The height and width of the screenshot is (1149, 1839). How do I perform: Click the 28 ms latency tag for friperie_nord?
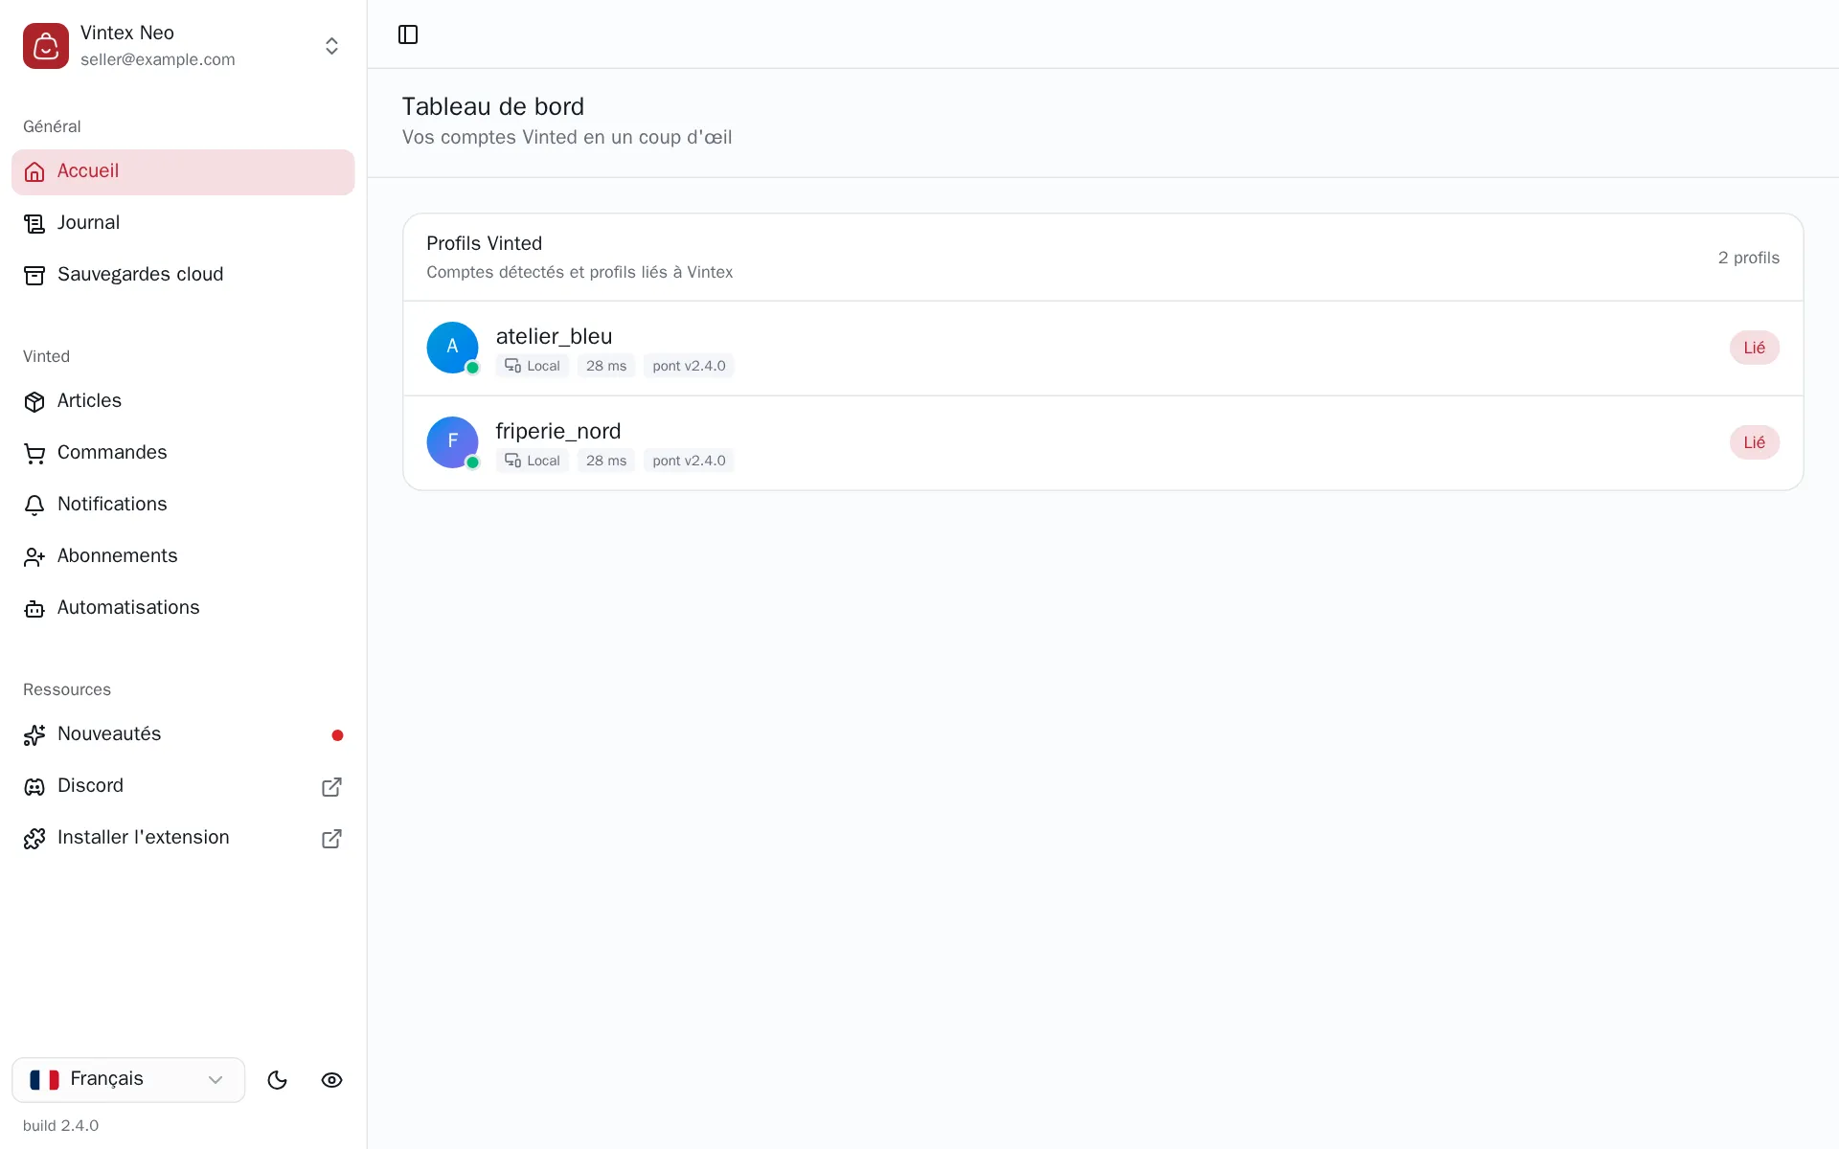click(x=606, y=461)
